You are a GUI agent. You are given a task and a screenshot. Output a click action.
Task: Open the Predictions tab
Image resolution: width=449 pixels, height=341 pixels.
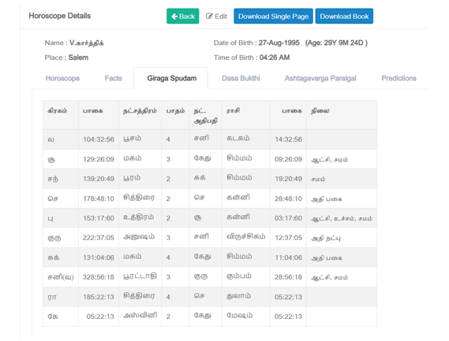point(398,78)
